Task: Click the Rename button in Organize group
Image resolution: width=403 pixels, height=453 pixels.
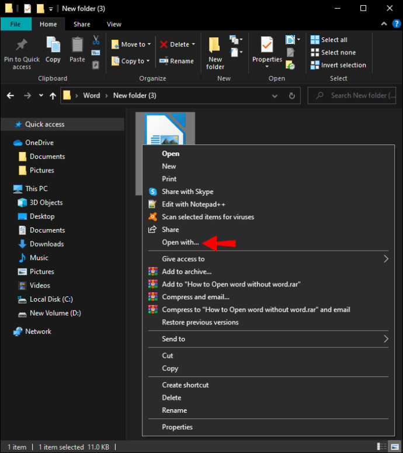Action: [x=176, y=61]
